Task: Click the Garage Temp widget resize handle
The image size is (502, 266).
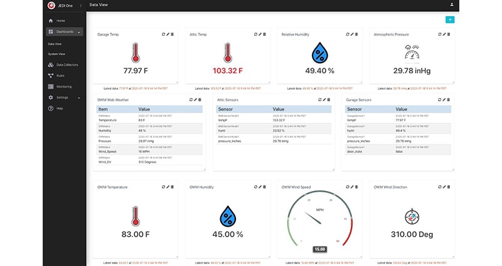Action: pyautogui.click(x=177, y=81)
